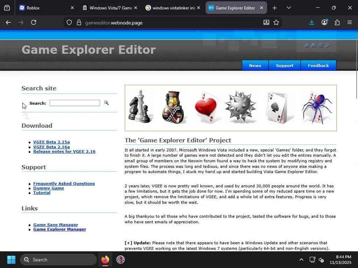Click the install/save page icon in address bar
Image resolution: width=358 pixels, height=268 pixels.
(x=266, y=22)
